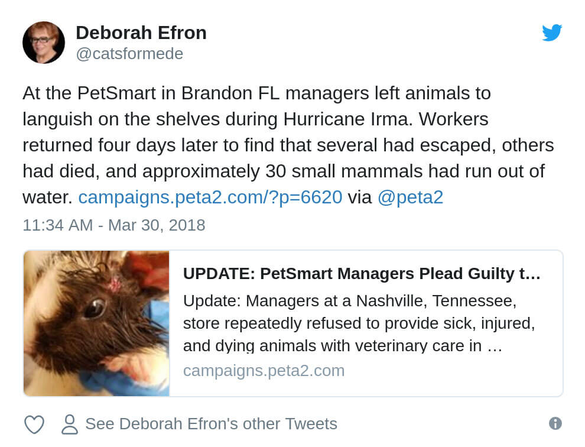Screen dimensions: 585x447
Task: Click the link preview card border area
Action: click(293, 323)
